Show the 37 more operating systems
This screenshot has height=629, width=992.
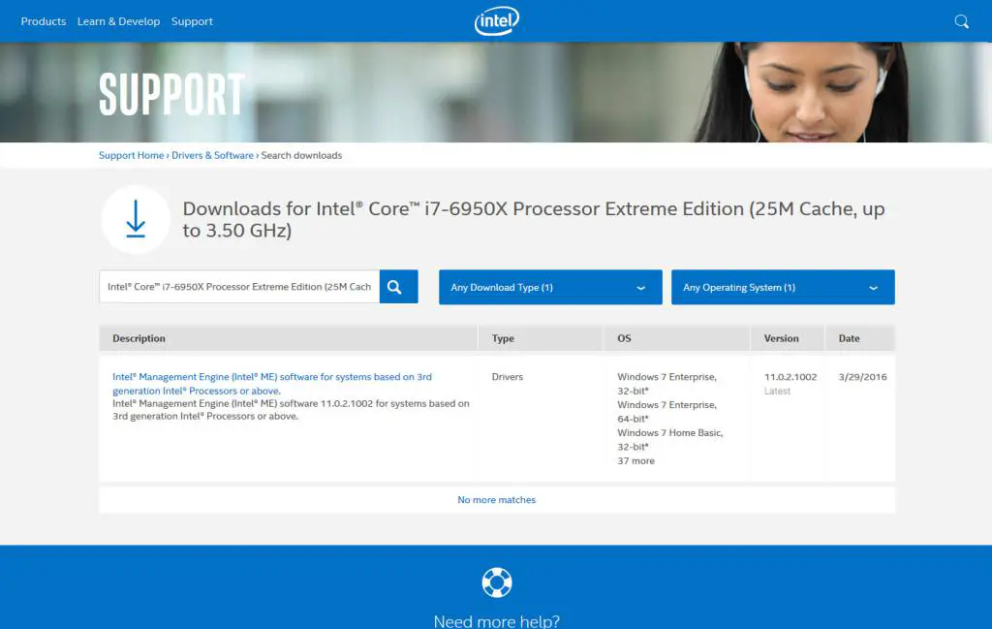coord(635,461)
